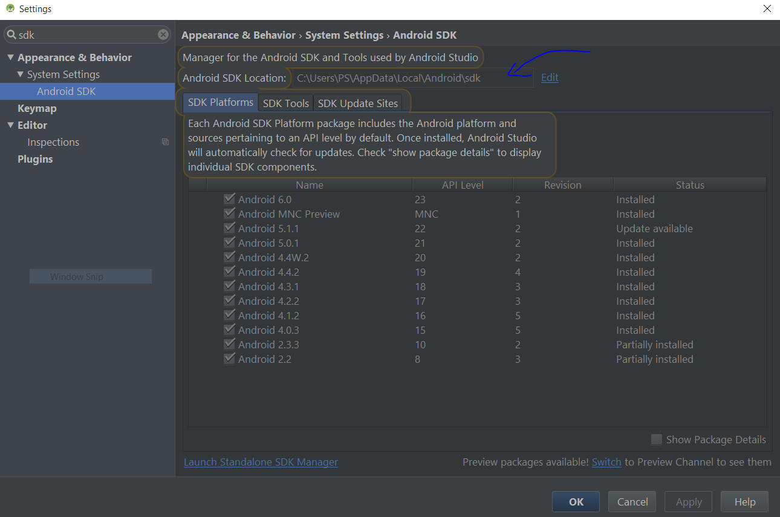Click the Help button
This screenshot has width=780, height=517.
coord(745,502)
